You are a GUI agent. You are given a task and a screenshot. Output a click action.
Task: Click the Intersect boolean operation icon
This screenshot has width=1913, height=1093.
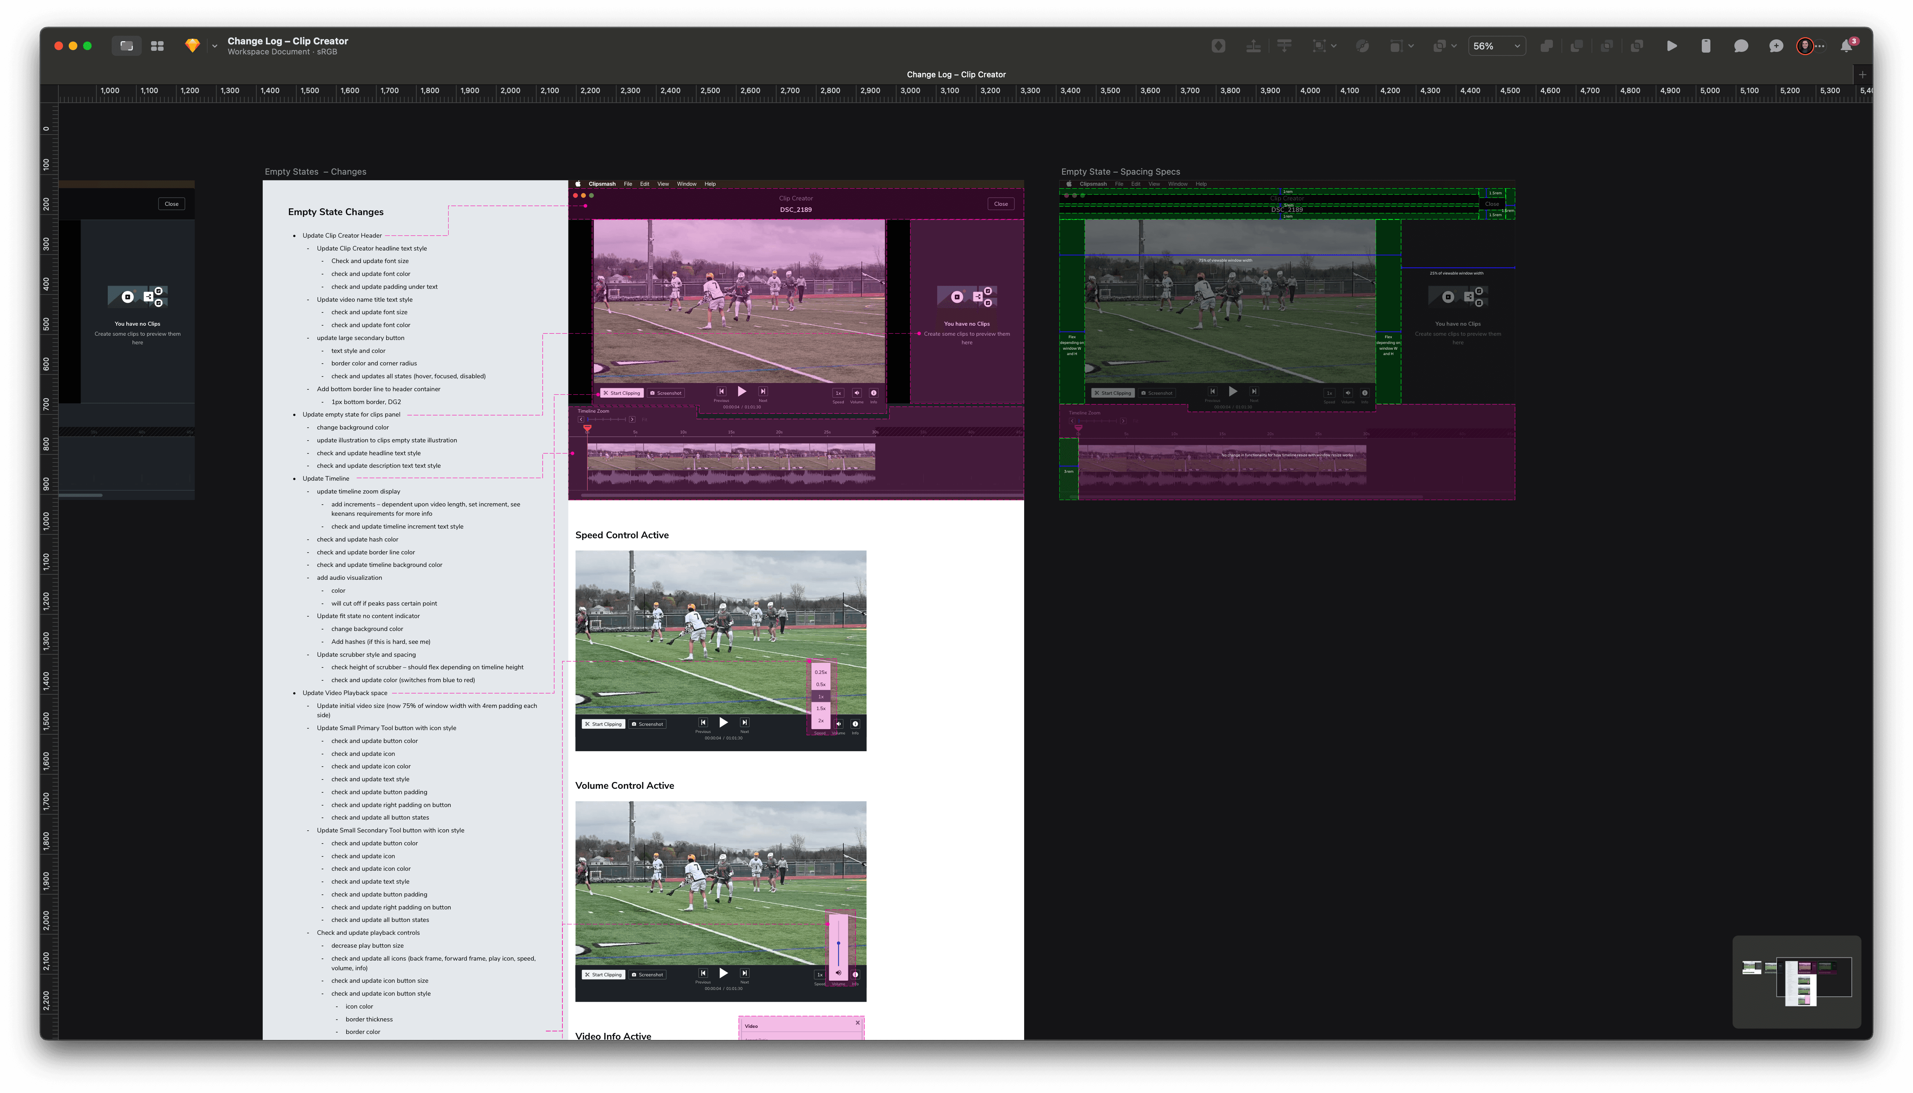(1607, 46)
